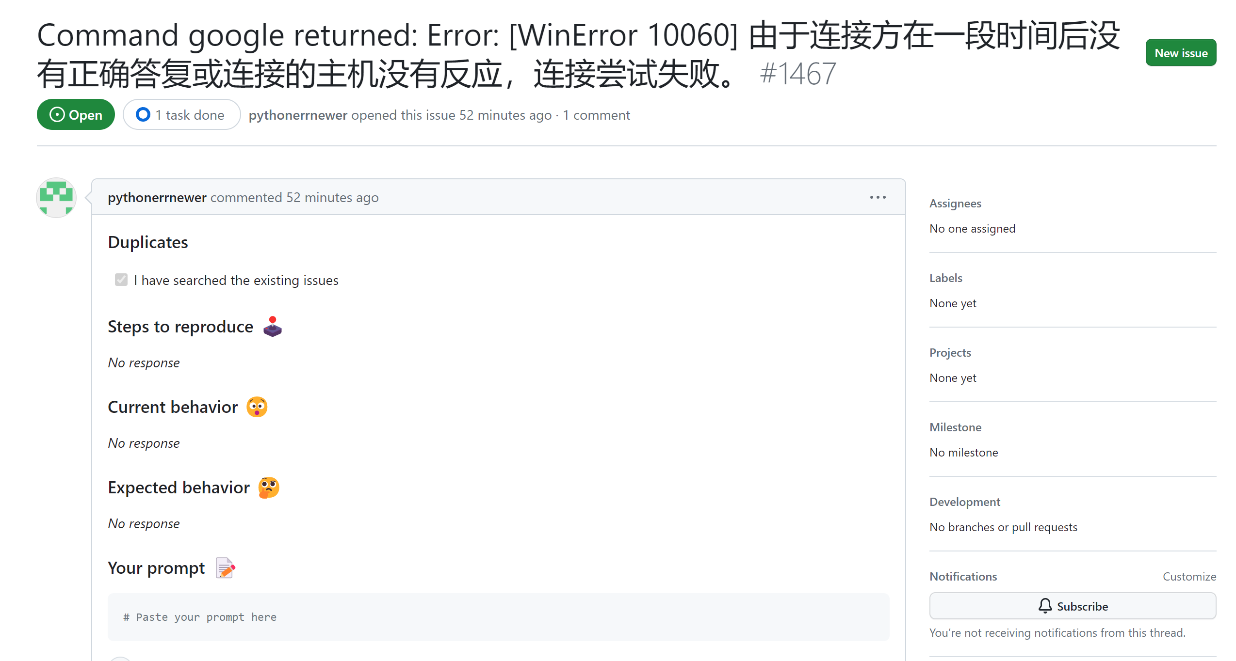Click the Projects sidebar section
This screenshot has width=1236, height=661.
[950, 353]
